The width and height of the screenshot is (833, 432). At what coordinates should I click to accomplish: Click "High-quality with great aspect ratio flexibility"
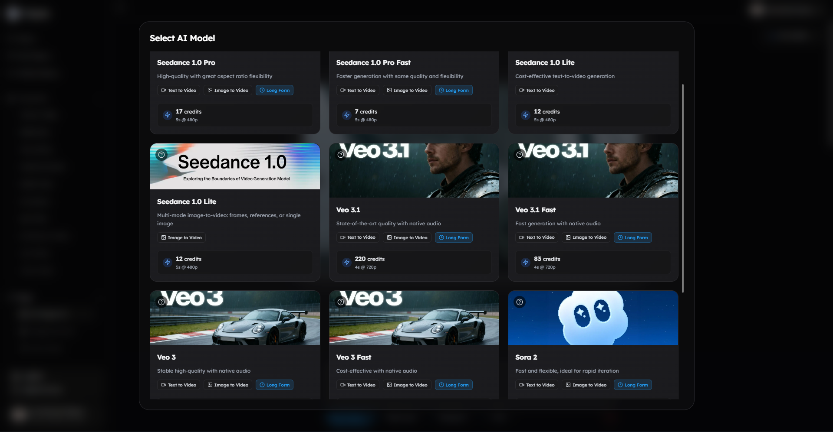point(215,76)
